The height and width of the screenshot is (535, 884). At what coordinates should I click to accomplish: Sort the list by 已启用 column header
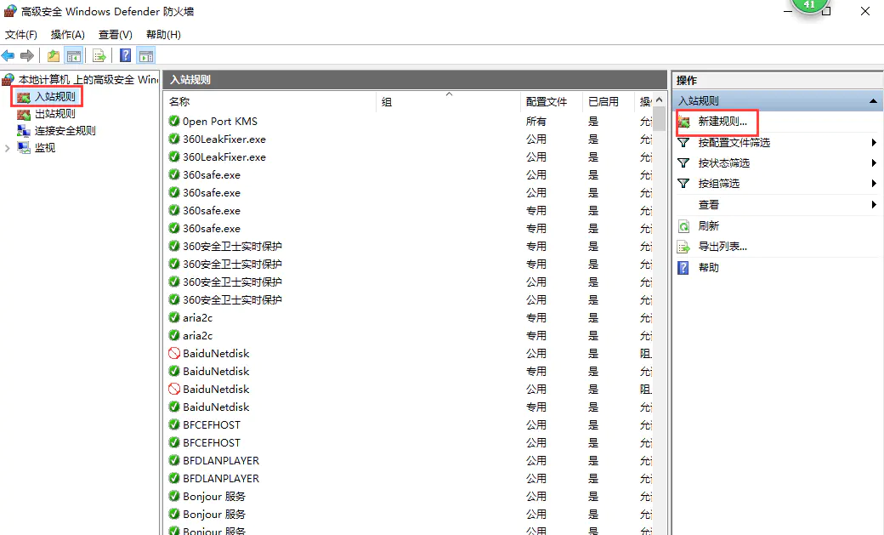(x=603, y=102)
